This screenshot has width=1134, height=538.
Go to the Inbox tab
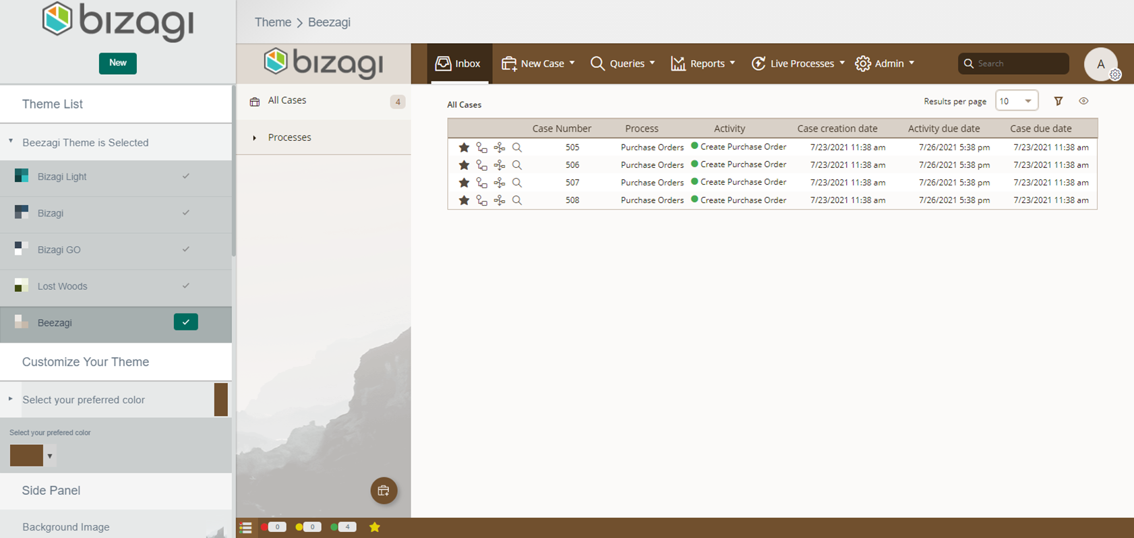(458, 63)
